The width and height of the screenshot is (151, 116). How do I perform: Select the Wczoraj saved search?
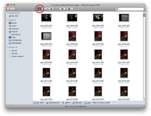13,53
